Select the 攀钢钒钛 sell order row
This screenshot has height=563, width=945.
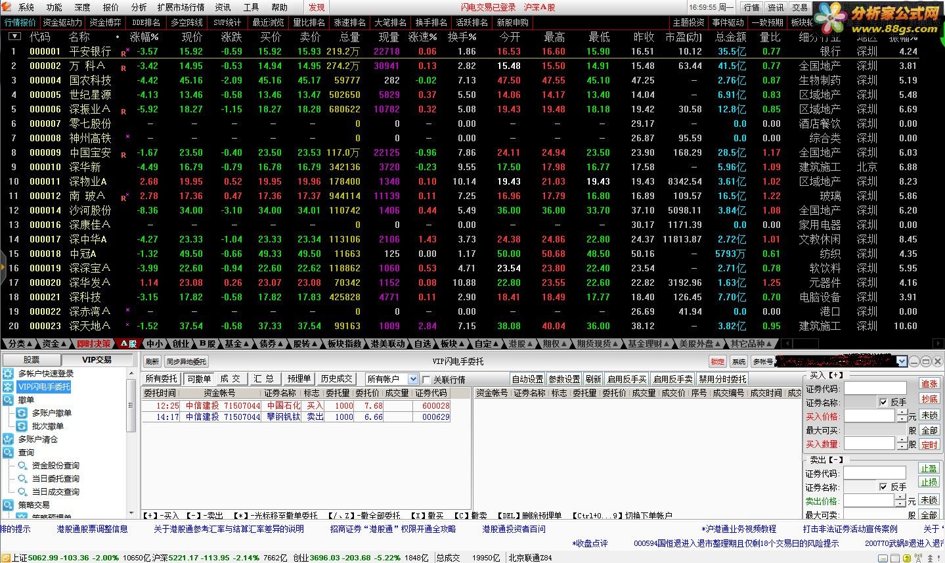(297, 417)
